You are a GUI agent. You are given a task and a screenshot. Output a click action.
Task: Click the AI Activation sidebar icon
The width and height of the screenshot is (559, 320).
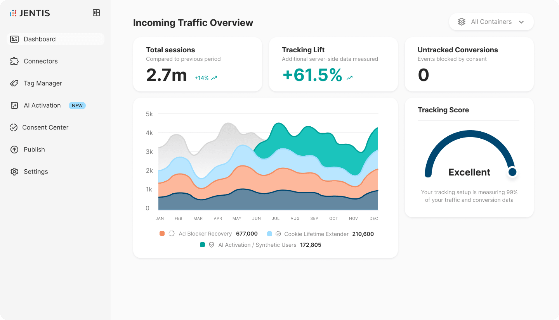point(14,105)
